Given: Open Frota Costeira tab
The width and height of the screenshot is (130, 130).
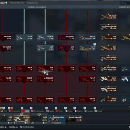Looking at the screenshot, I should pyautogui.click(x=32, y=3).
